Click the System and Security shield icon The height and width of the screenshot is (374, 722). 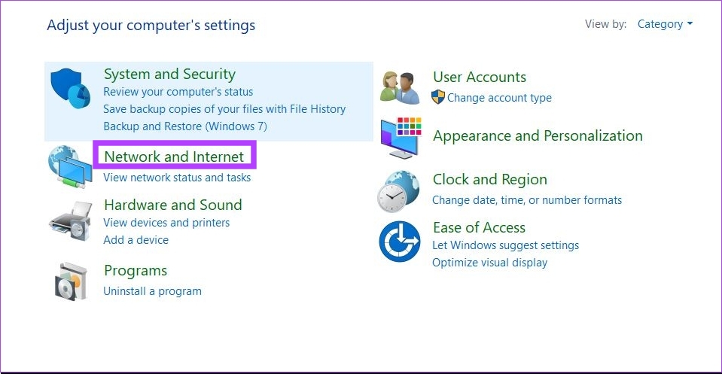(71, 88)
